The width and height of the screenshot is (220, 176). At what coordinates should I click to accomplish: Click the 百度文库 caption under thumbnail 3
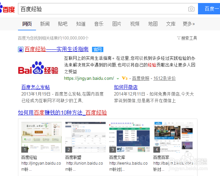pos(117,157)
